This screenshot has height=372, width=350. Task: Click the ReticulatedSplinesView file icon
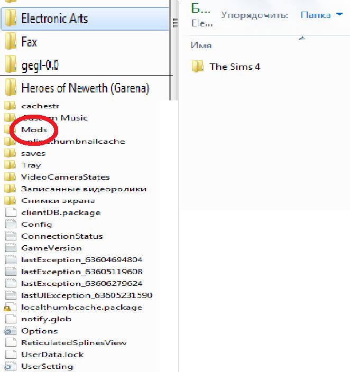(x=11, y=343)
